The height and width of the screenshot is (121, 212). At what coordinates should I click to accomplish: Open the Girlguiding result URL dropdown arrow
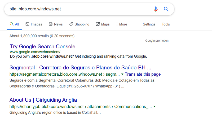pos(154,107)
